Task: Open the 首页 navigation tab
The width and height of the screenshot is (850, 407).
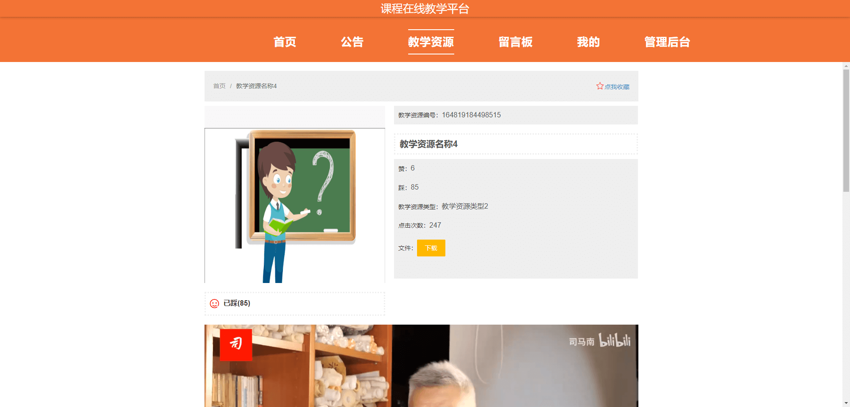Action: pos(285,42)
